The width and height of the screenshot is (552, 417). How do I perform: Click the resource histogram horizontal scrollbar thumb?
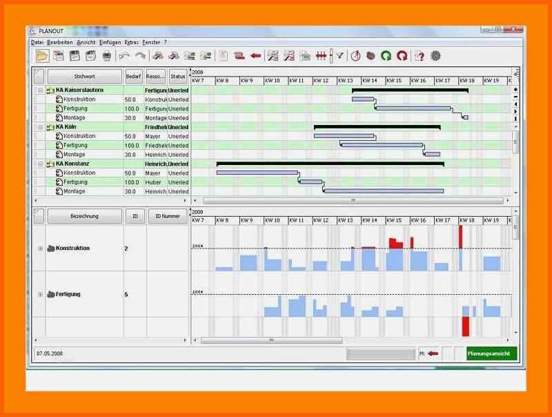[271, 340]
